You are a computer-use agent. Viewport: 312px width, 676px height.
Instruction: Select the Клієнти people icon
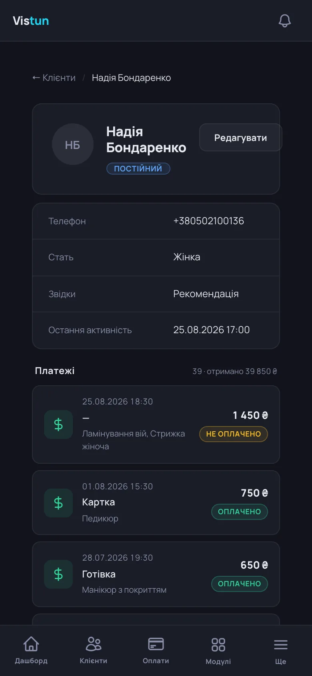94,644
